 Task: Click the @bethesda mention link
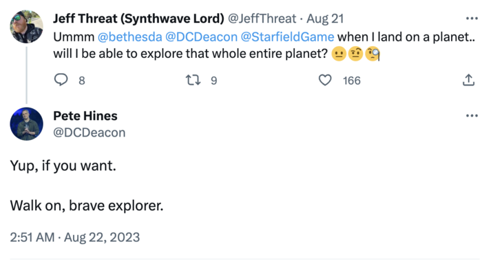tap(130, 37)
